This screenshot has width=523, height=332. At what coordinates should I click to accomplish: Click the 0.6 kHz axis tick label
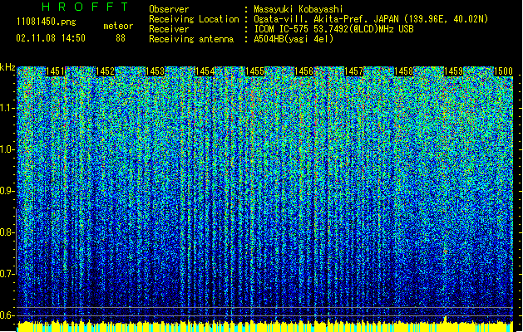(7, 315)
